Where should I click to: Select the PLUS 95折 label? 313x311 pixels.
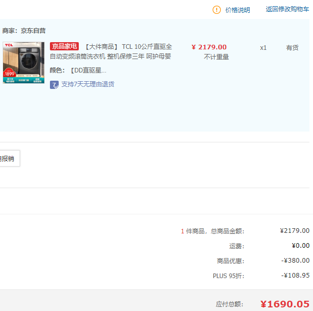coord(229,276)
